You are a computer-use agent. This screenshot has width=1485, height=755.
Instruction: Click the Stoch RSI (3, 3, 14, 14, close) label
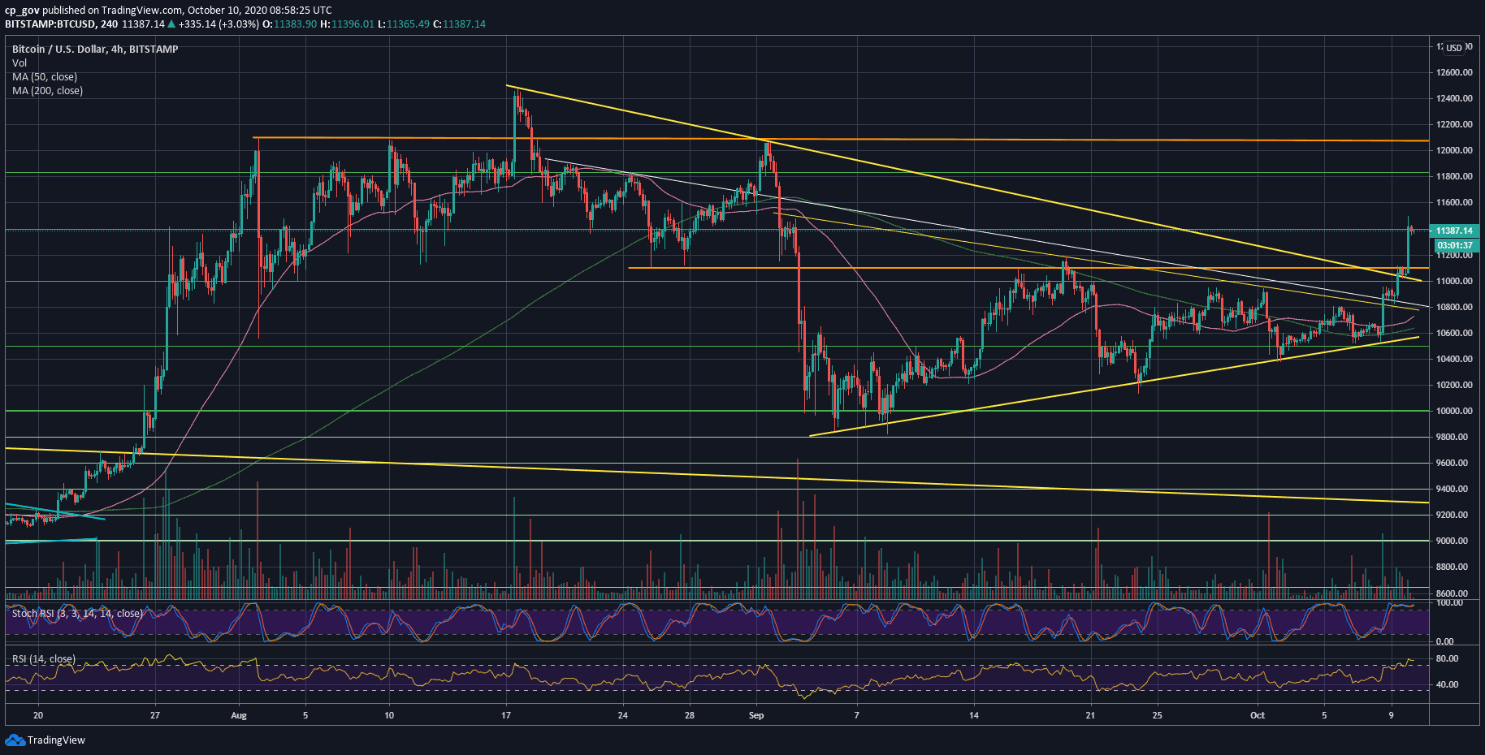tap(77, 613)
